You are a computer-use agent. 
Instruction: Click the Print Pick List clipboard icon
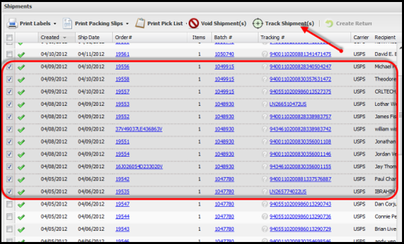[140, 23]
